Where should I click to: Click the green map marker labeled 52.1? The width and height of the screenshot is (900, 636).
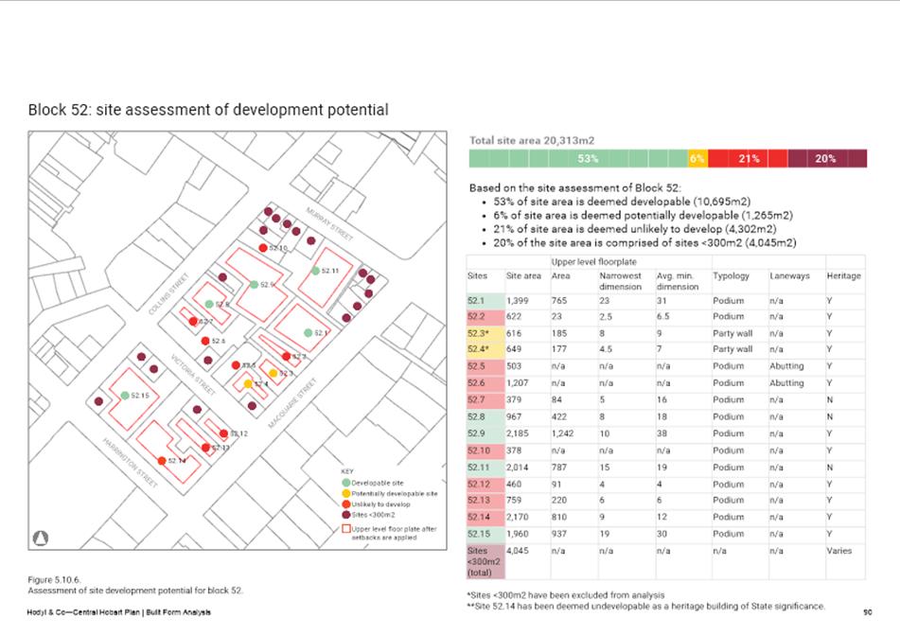tap(308, 333)
